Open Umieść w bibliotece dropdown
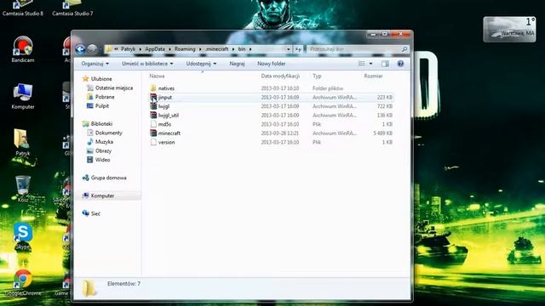This screenshot has height=306, width=545. click(x=147, y=64)
